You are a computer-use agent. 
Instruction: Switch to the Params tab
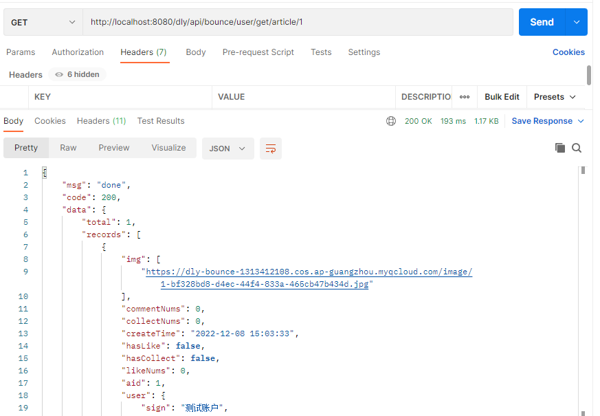point(21,52)
